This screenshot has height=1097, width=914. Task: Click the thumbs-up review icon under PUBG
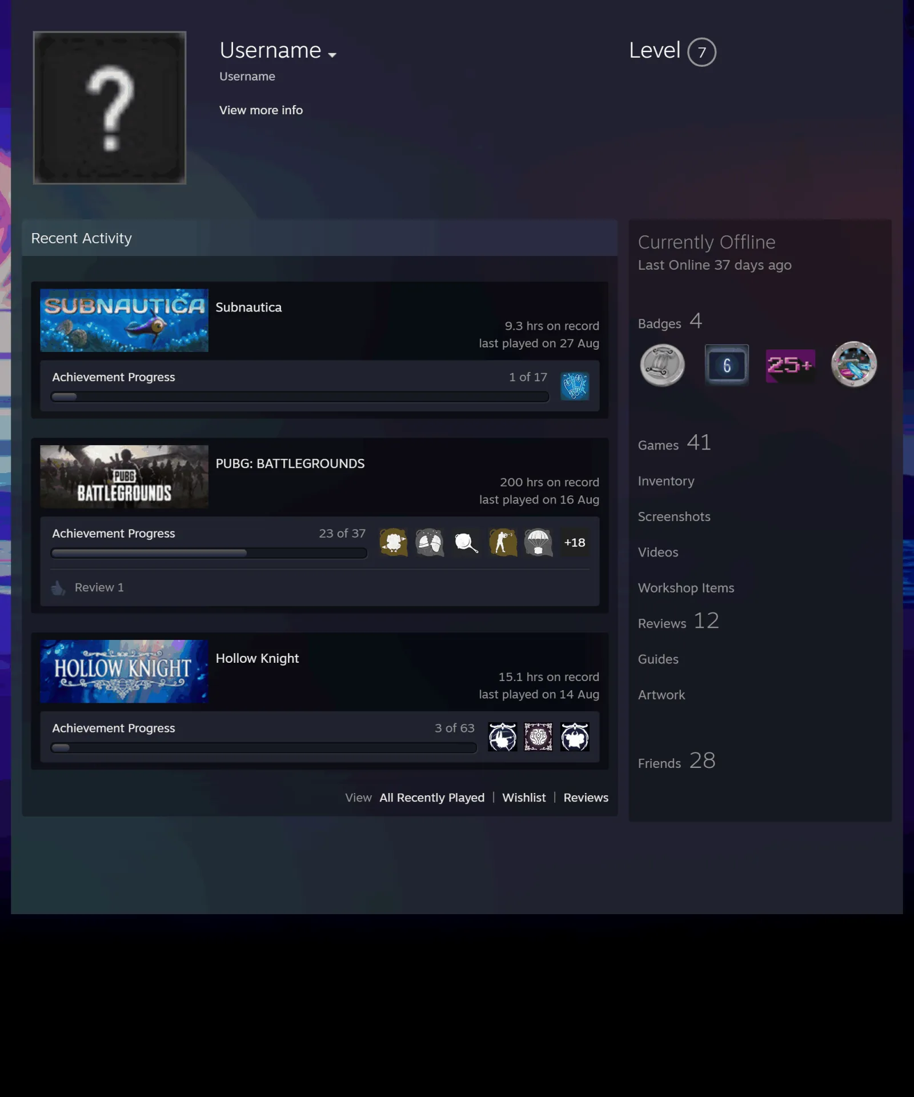[x=58, y=588]
